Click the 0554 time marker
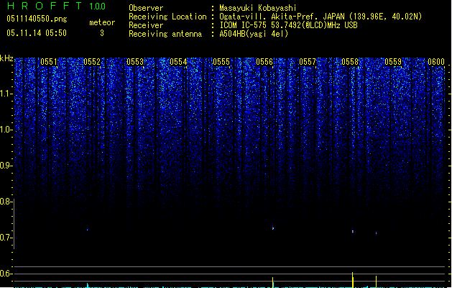Screen dimensions: 452x288 (x=178, y=62)
